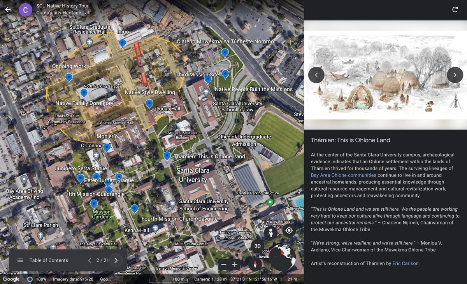Reset orientation using the compass

coord(255,265)
